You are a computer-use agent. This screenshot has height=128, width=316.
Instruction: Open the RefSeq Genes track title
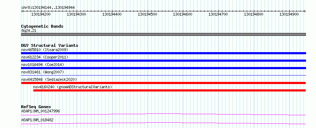click(x=36, y=107)
